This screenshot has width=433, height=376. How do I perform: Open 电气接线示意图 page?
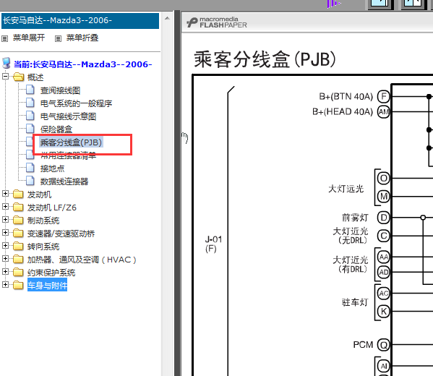68,116
